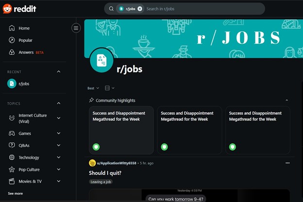Open the first Megathread highlight card

[121, 130]
